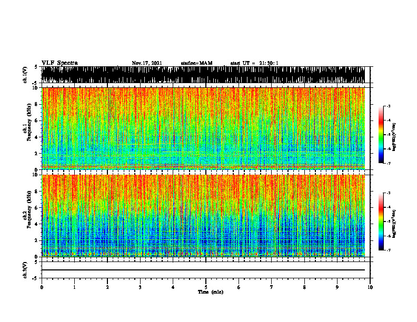Click inside the ch.2 frequency spectrogram

click(x=203, y=216)
